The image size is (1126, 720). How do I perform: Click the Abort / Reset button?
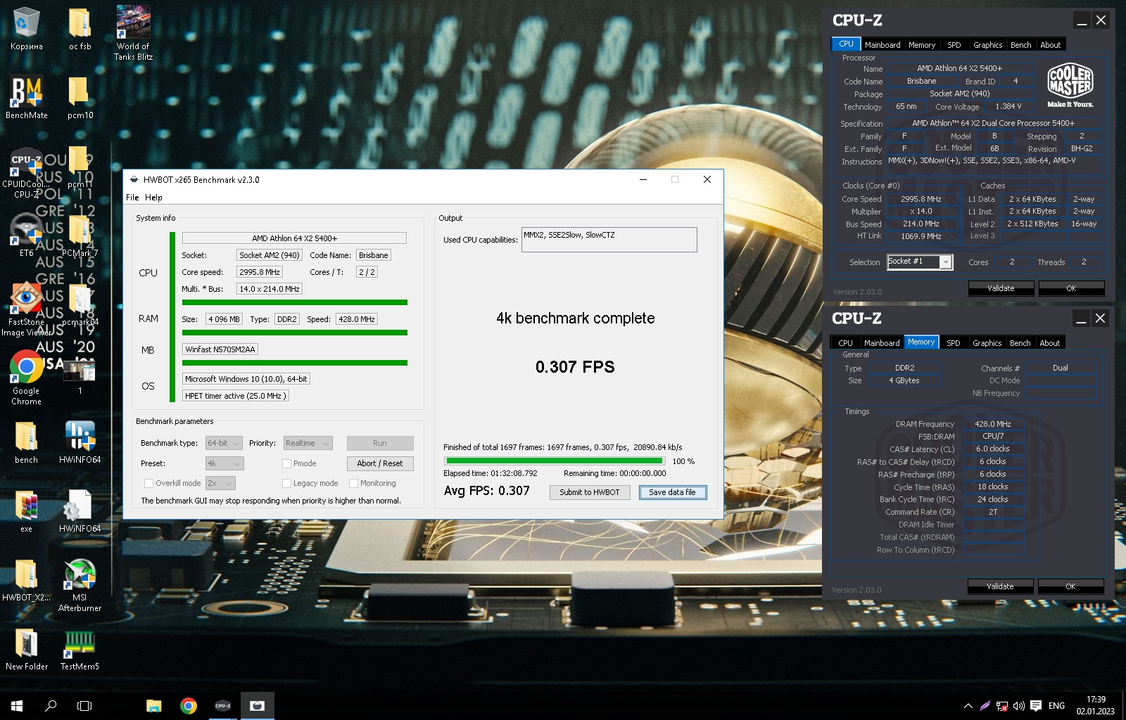[x=380, y=463]
